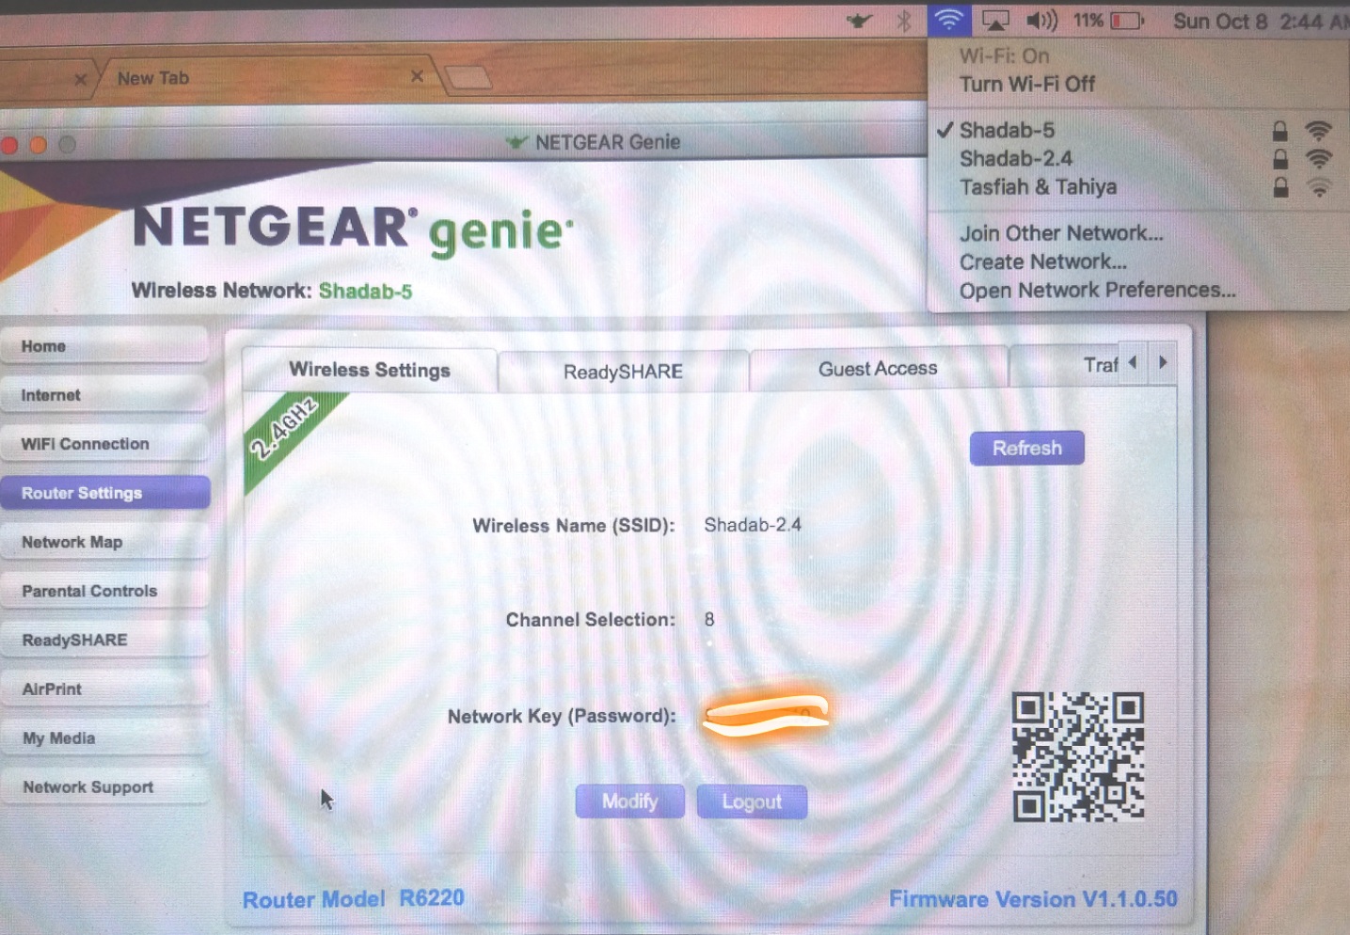Open ReadySHARE in the sidebar
Viewport: 1350px width, 935px height.
pos(104,640)
